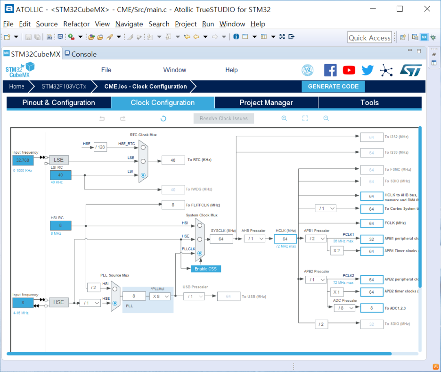Viewport: 441px width, 372px height.
Task: Open the AHB Prescaler dropdown
Action: pos(255,239)
